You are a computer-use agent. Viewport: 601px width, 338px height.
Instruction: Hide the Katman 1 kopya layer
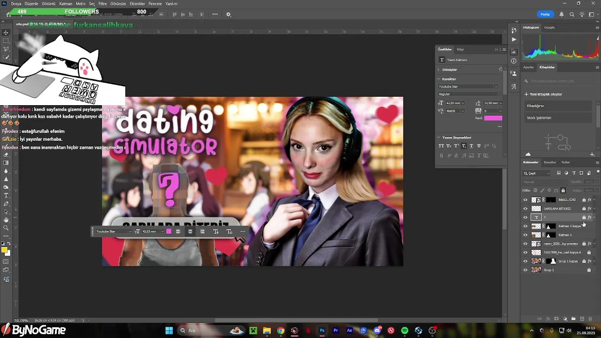525,226
